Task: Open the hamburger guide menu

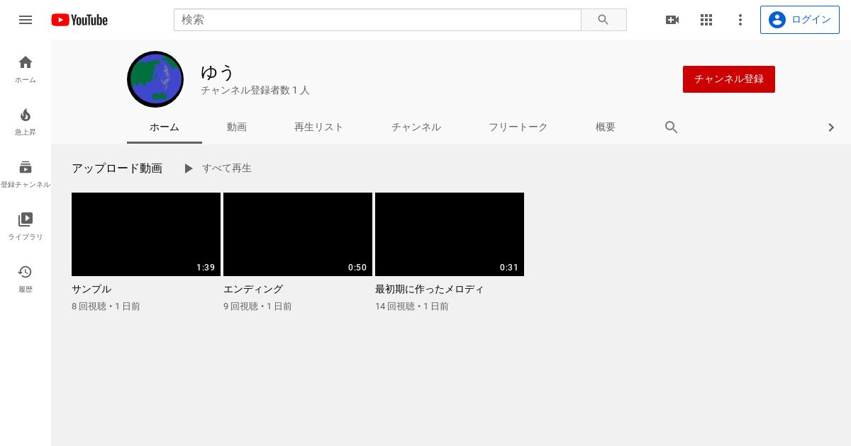Action: [26, 20]
